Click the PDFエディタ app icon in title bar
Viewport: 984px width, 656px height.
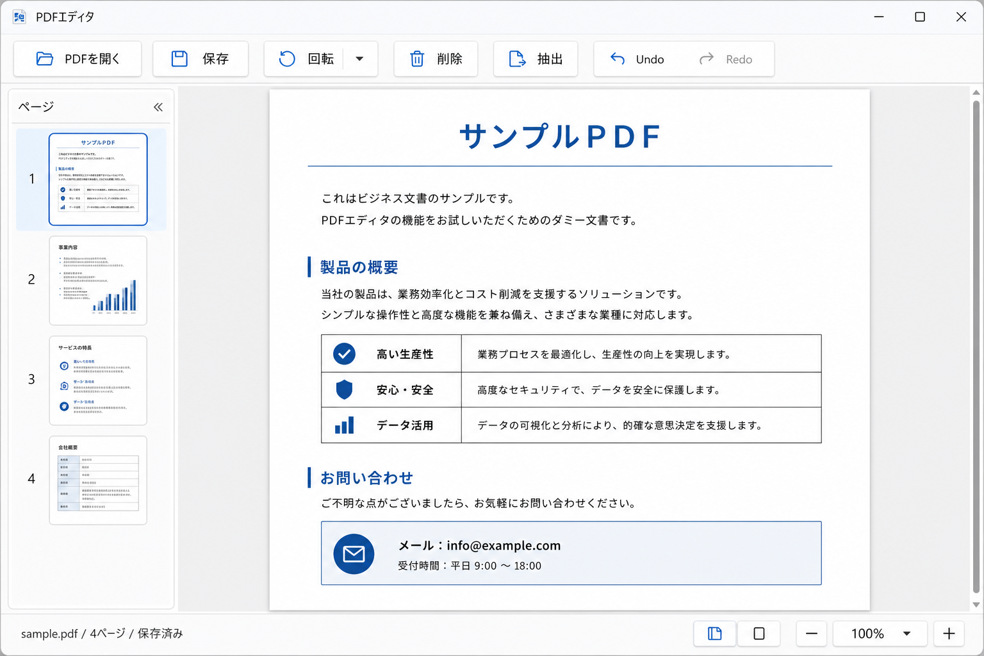tap(20, 17)
